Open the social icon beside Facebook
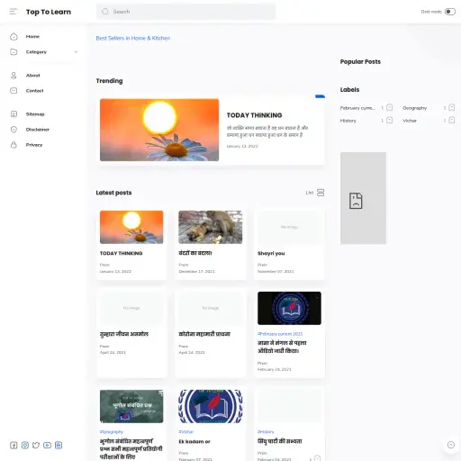 pyautogui.click(x=25, y=445)
